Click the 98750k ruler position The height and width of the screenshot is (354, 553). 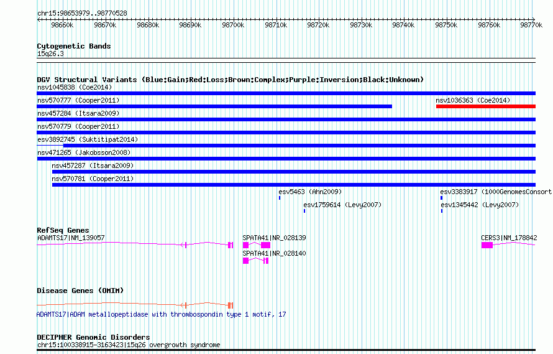pyautogui.click(x=446, y=25)
